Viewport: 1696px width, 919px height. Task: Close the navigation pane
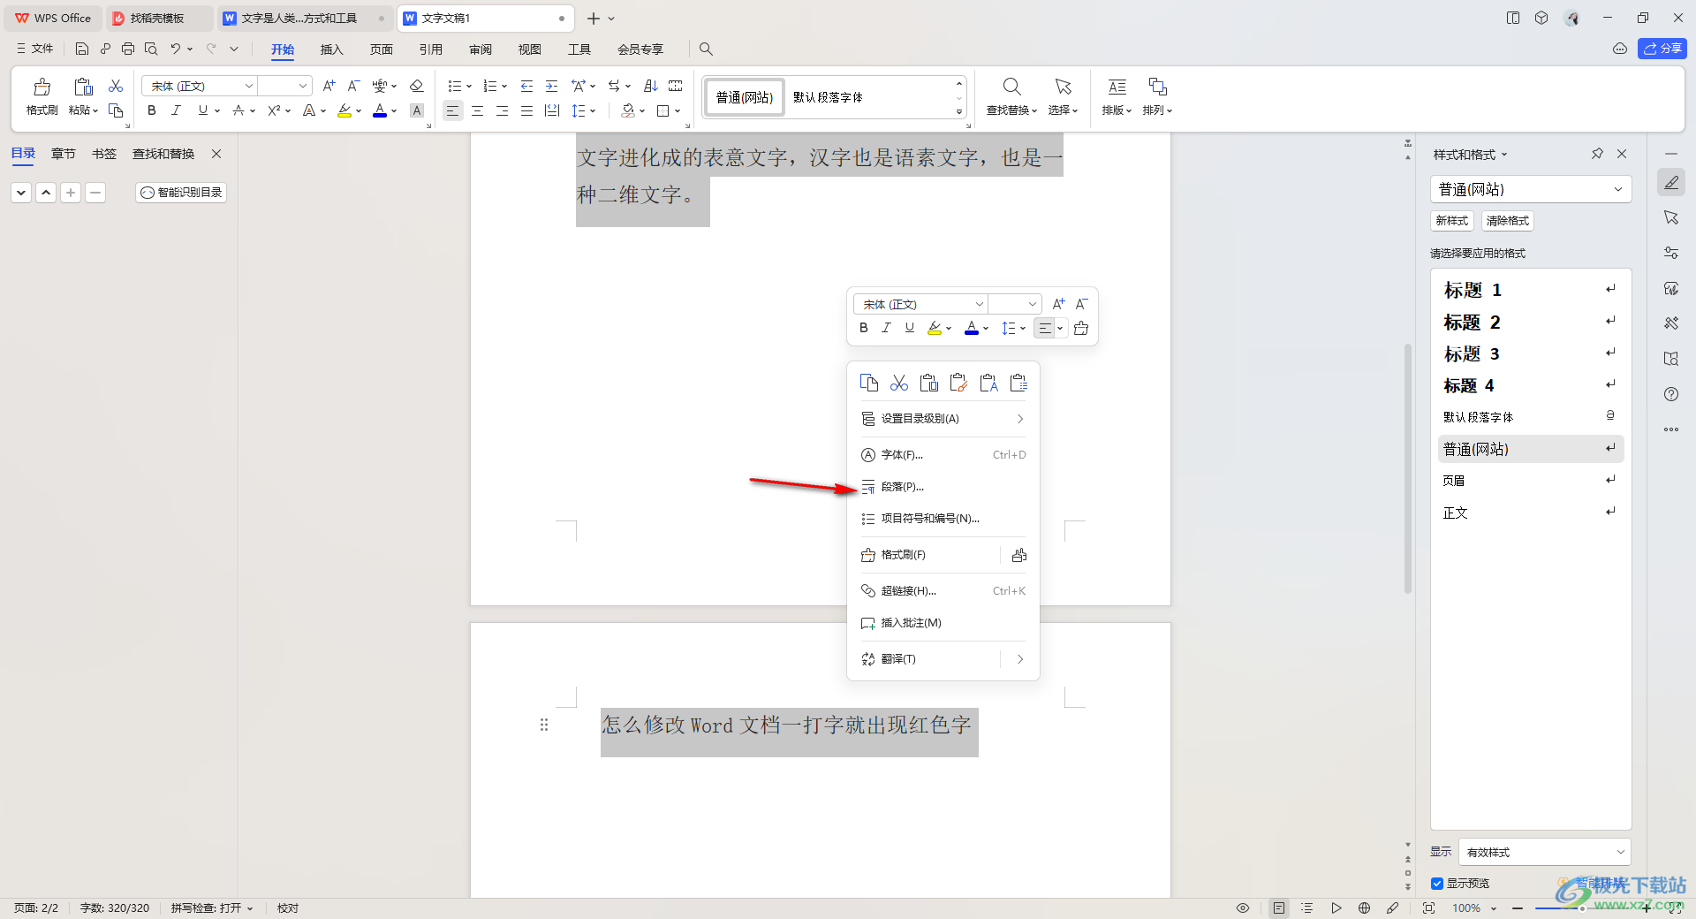(x=216, y=154)
